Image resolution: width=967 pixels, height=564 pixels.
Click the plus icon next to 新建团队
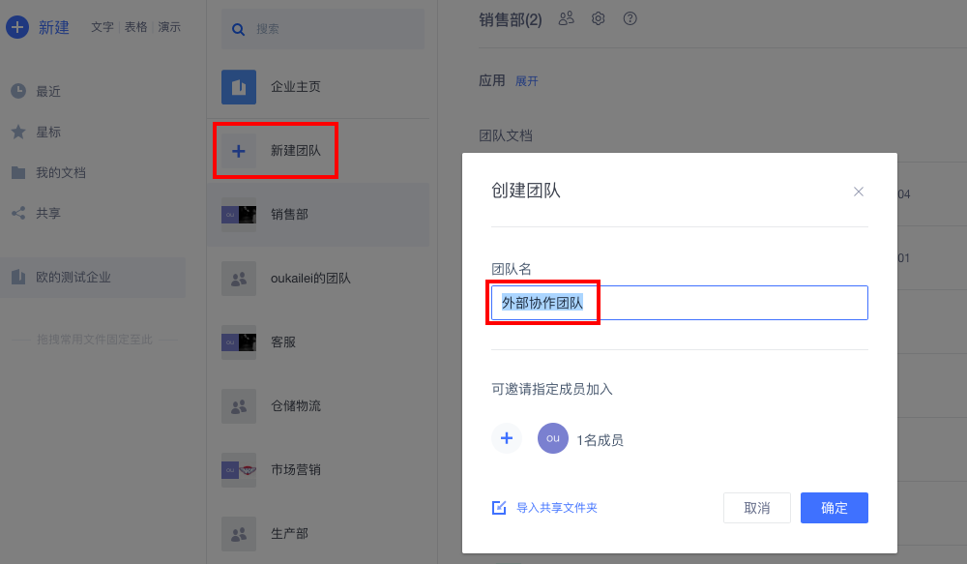point(239,151)
